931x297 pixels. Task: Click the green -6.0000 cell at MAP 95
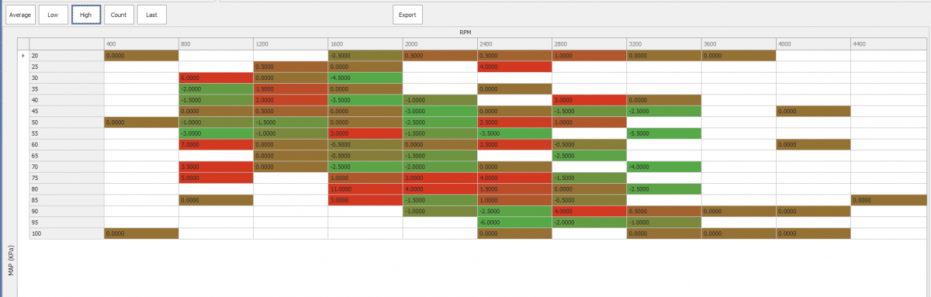(x=514, y=223)
